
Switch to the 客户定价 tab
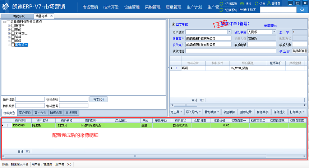[40, 113]
